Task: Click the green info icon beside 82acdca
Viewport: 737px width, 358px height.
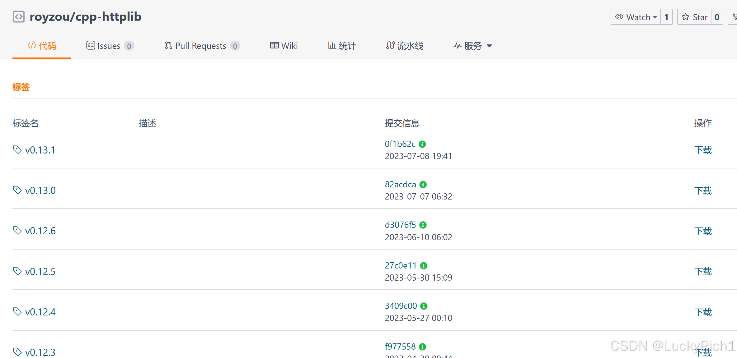Action: tap(423, 185)
